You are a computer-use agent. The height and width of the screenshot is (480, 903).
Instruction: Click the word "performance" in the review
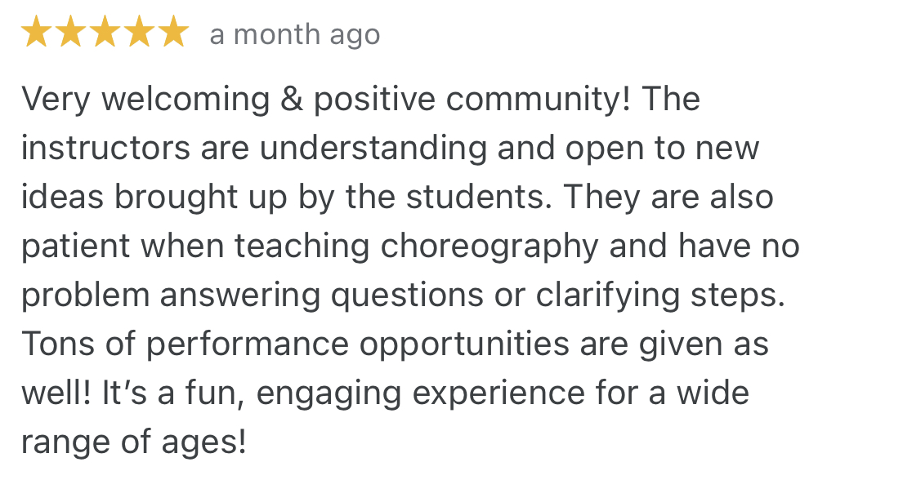pos(247,344)
